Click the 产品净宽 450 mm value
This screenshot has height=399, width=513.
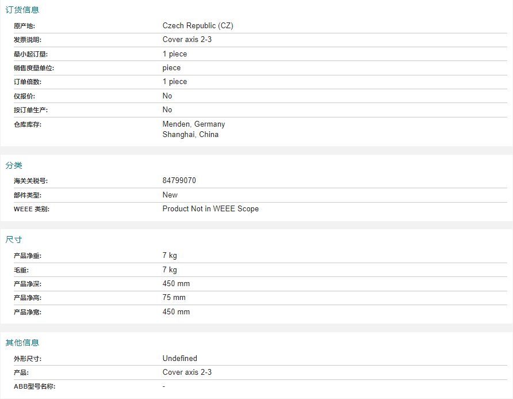pos(176,312)
